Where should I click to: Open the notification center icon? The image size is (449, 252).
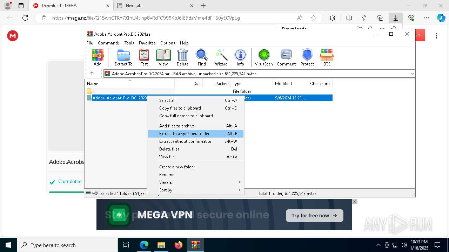click(x=437, y=245)
